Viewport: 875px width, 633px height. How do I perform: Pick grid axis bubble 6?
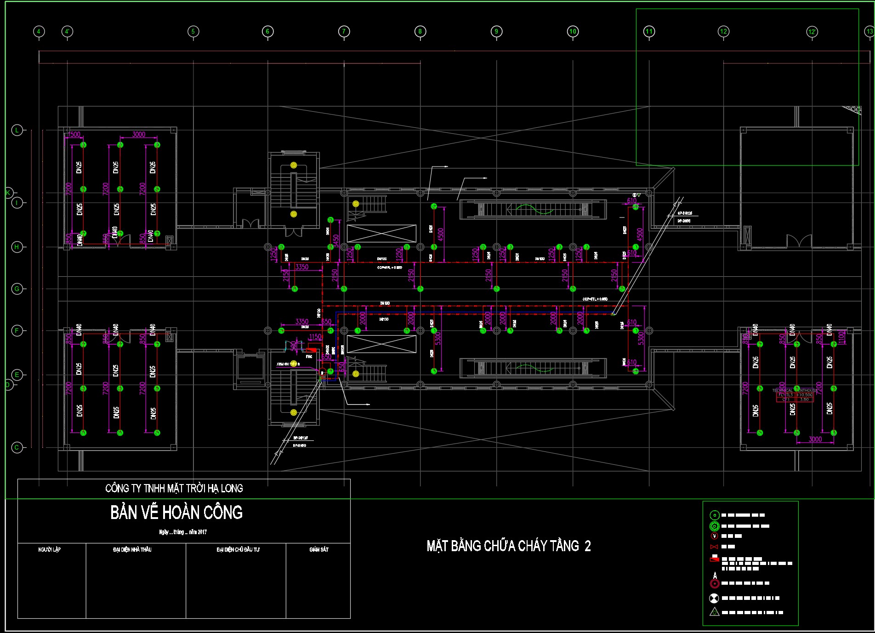(x=268, y=32)
